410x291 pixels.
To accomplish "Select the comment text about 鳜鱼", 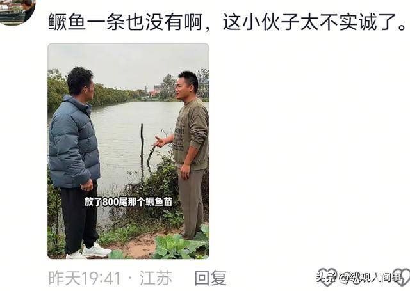I will point(227,22).
